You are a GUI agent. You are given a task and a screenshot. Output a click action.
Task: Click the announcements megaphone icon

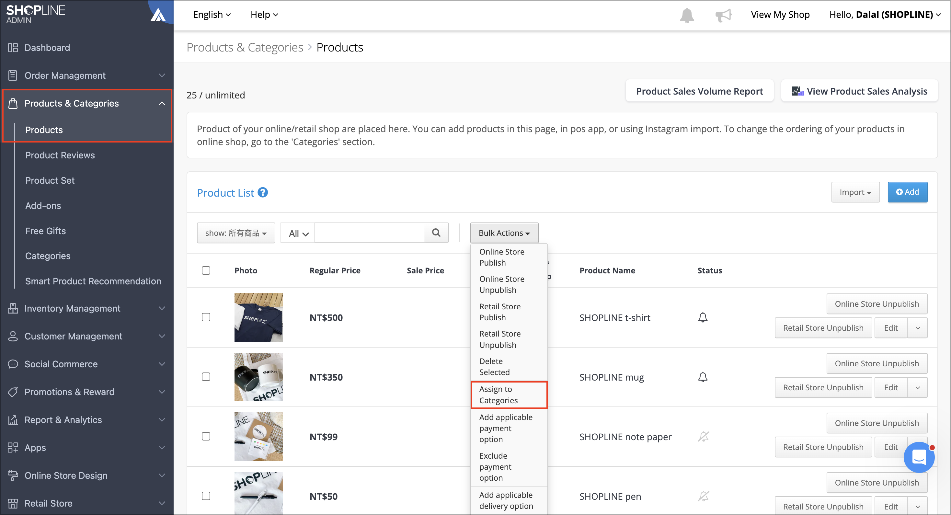pyautogui.click(x=723, y=15)
